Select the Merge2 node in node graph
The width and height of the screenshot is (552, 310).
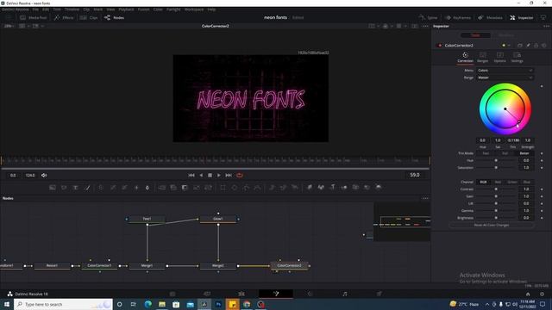pyautogui.click(x=218, y=266)
